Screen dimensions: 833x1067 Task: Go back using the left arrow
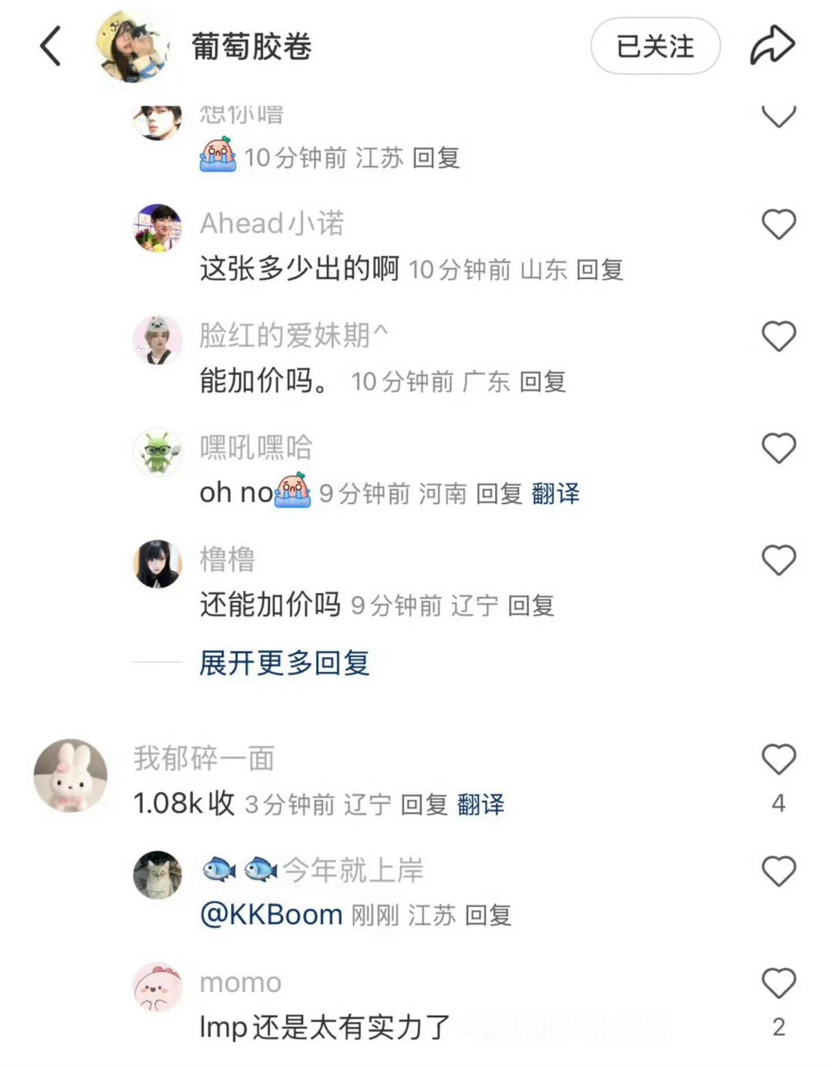click(50, 46)
